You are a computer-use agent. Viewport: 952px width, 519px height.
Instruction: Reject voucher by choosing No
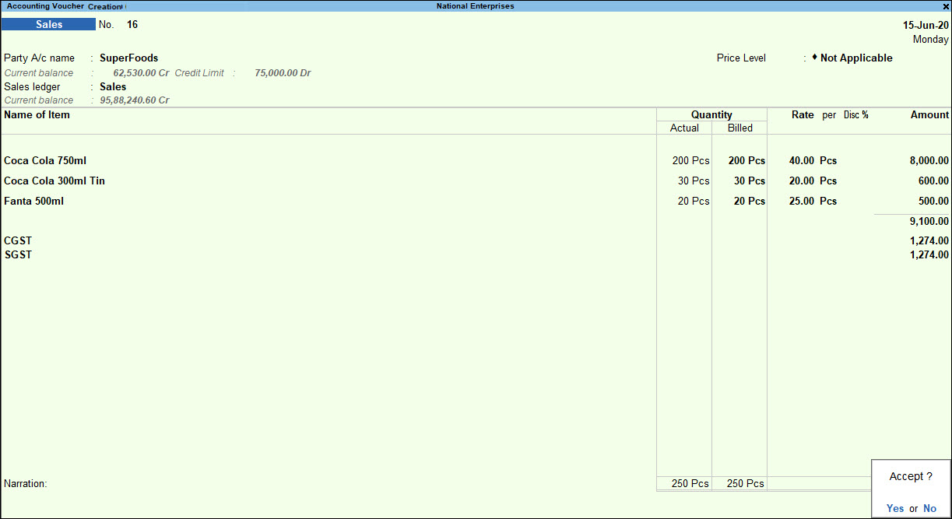coord(929,508)
